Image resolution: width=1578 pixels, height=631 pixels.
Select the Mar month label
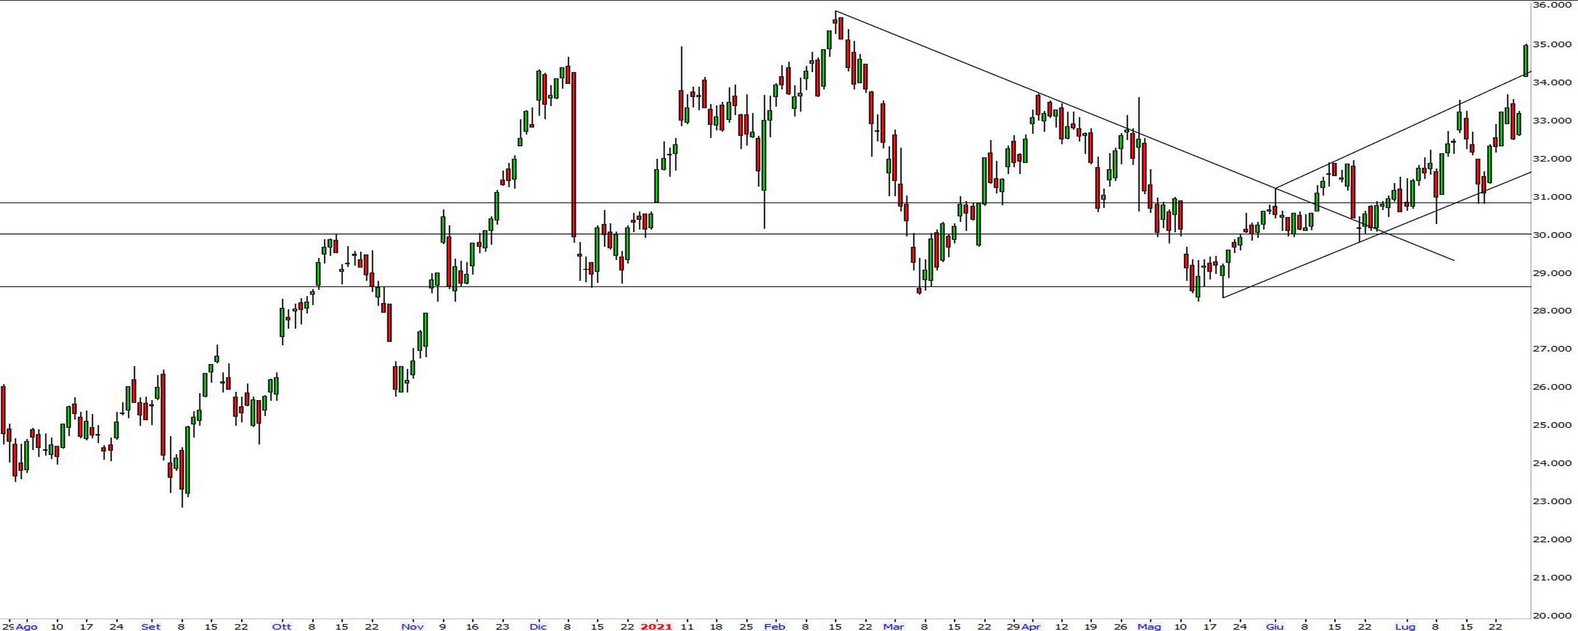click(893, 627)
